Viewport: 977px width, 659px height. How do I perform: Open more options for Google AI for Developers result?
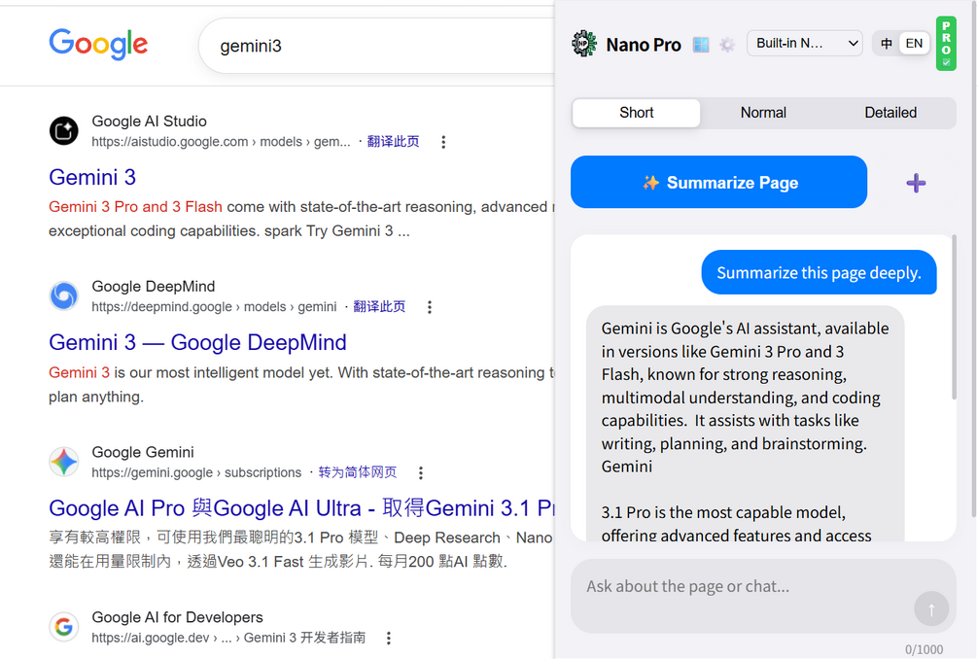click(388, 638)
